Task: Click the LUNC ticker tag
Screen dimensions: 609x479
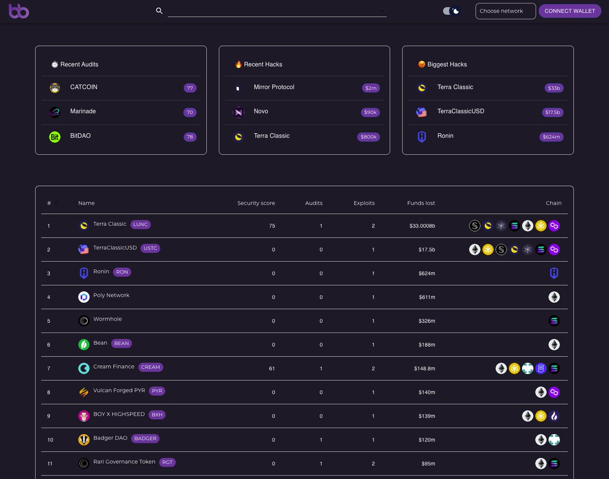Action: [141, 224]
